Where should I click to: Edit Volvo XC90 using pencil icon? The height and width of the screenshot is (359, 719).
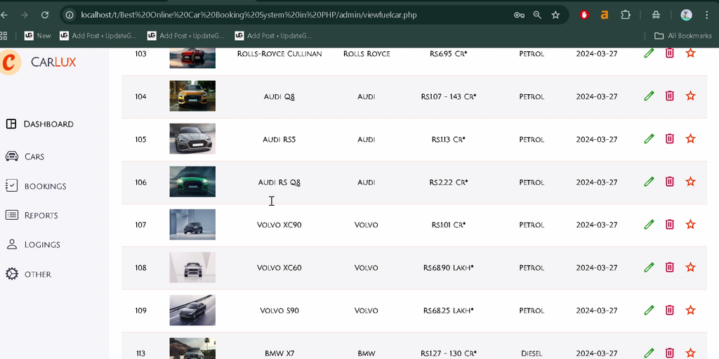pos(649,225)
